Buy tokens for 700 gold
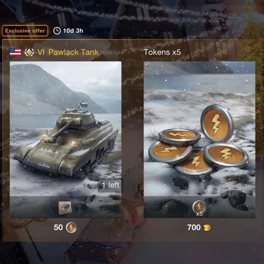Image resolution: width=264 pixels, height=264 pixels. click(199, 227)
